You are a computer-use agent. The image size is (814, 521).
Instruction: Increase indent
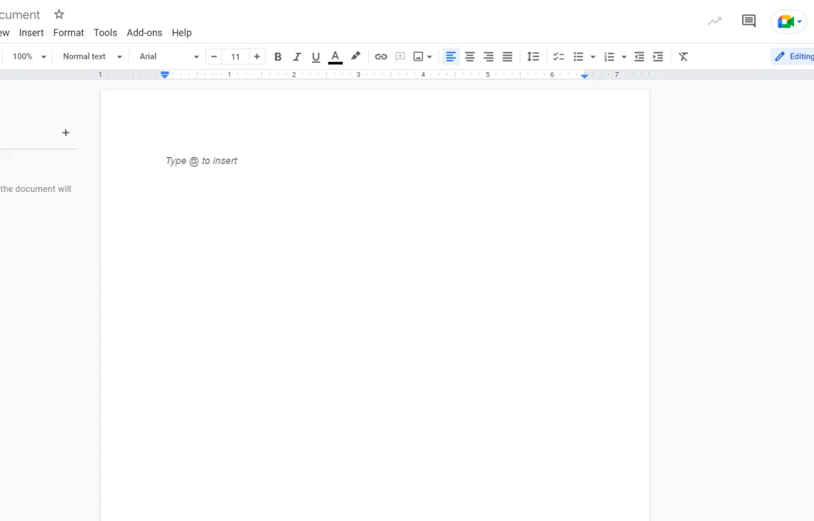coord(658,56)
